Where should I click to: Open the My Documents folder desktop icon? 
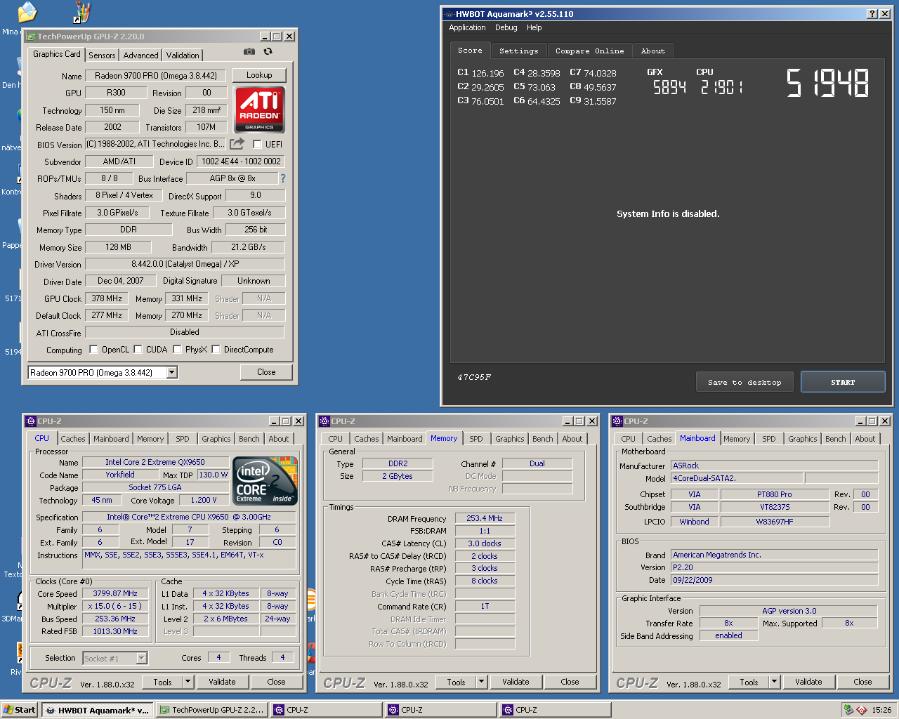tap(27, 11)
